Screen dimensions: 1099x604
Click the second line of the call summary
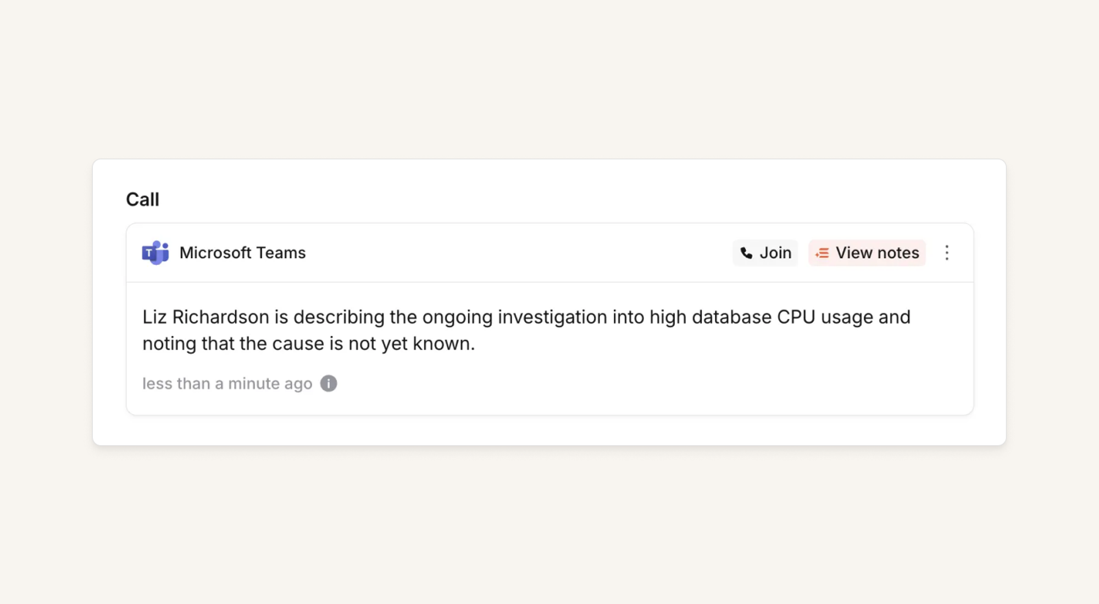[x=308, y=344]
